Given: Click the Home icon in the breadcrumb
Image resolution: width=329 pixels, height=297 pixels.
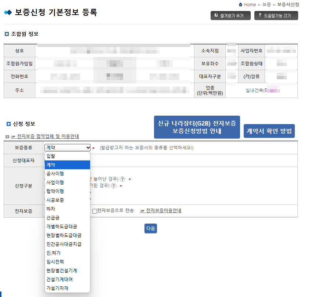Looking at the screenshot, I should tap(242, 5).
